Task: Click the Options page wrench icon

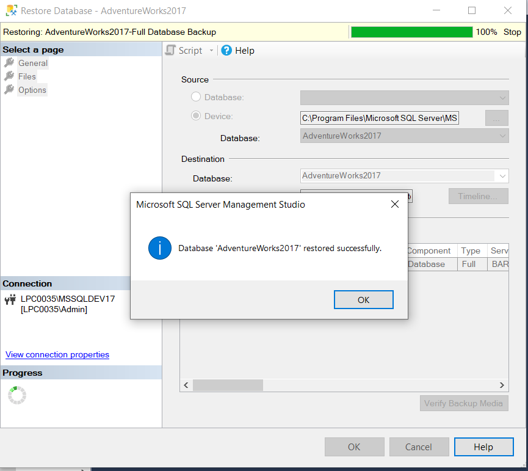Action: pos(9,90)
